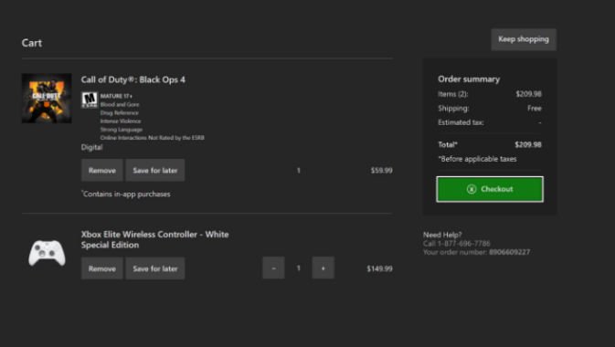
Task: Remove Call of Duty Black Ops 4 from cart
Action: click(x=102, y=171)
